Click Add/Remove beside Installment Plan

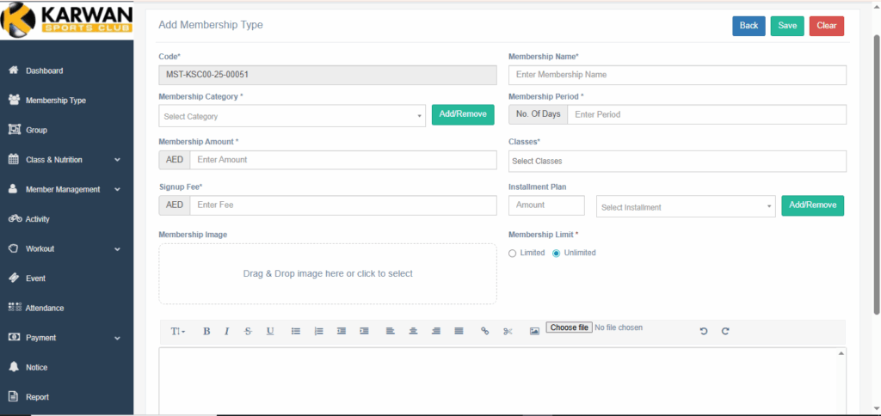812,205
